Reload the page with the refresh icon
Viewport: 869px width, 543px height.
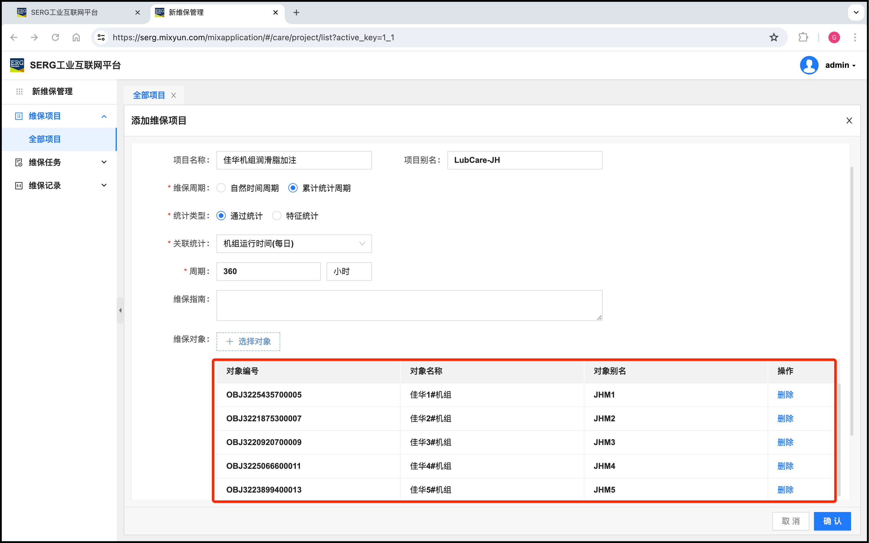click(55, 37)
